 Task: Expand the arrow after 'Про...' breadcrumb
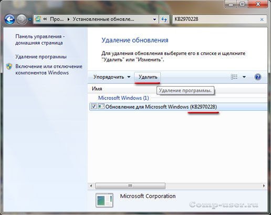coord(68,19)
